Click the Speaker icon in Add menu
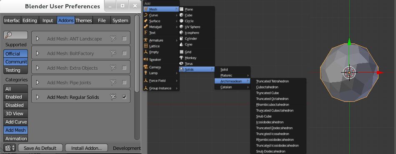Image resolution: width=396 pixels, height=154 pixels. tap(146, 59)
